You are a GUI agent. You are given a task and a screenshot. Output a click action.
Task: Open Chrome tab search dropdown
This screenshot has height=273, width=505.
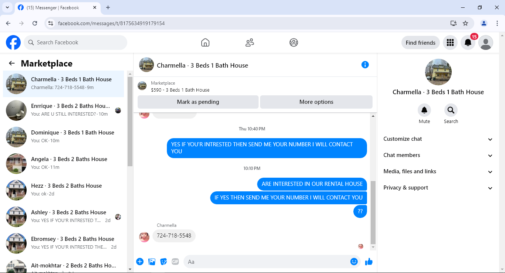click(x=7, y=7)
